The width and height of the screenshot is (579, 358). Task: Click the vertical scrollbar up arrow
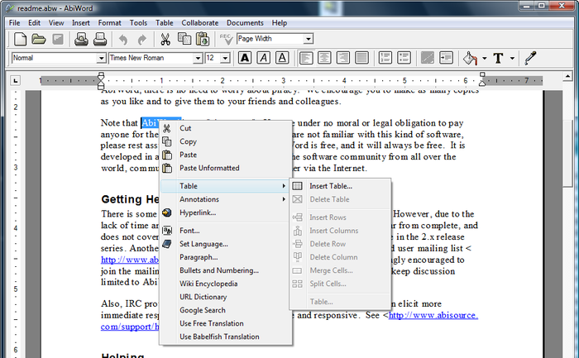(x=567, y=76)
